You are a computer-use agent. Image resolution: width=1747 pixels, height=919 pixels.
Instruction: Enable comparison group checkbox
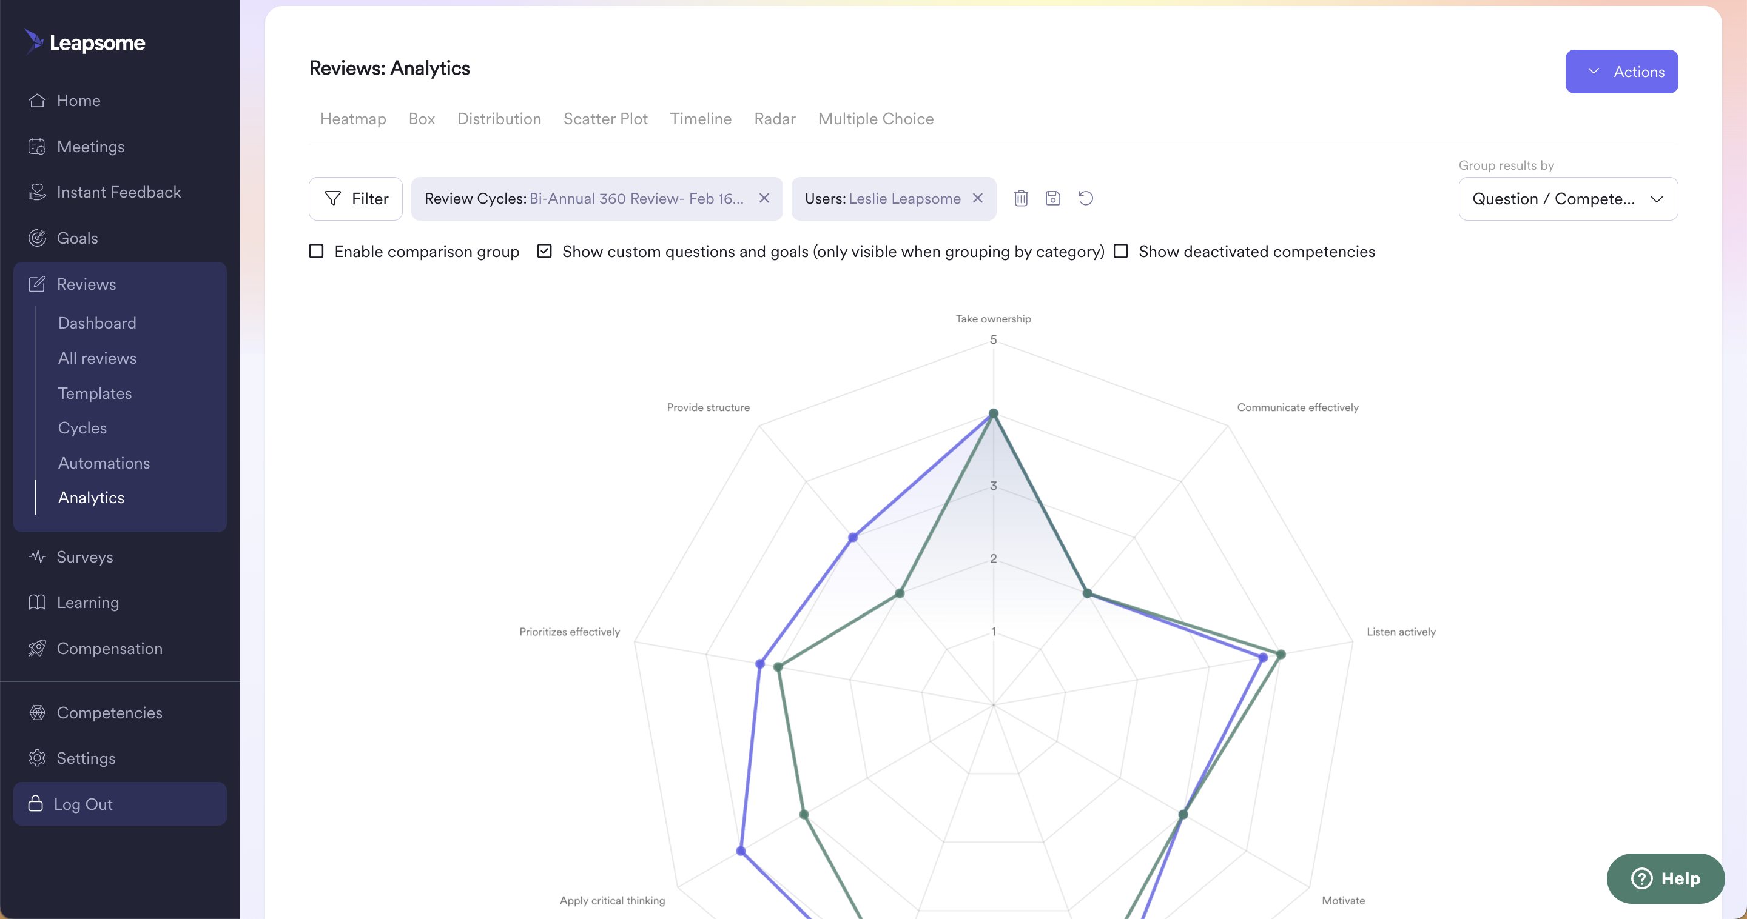[x=316, y=251]
